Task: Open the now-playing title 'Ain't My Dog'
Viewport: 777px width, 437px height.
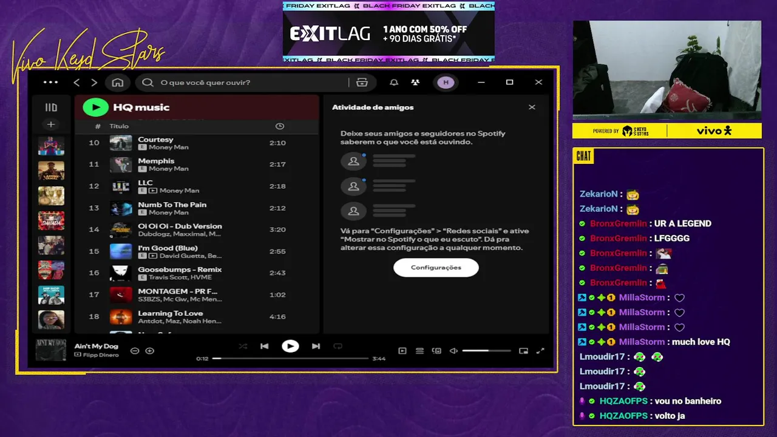Action: [96, 346]
